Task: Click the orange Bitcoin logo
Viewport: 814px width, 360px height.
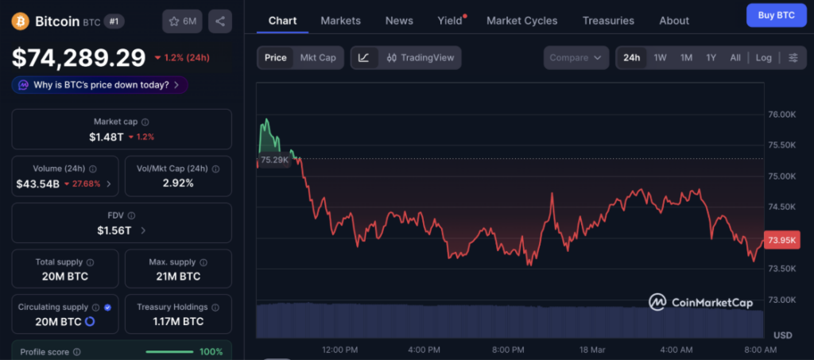Action: coord(21,21)
